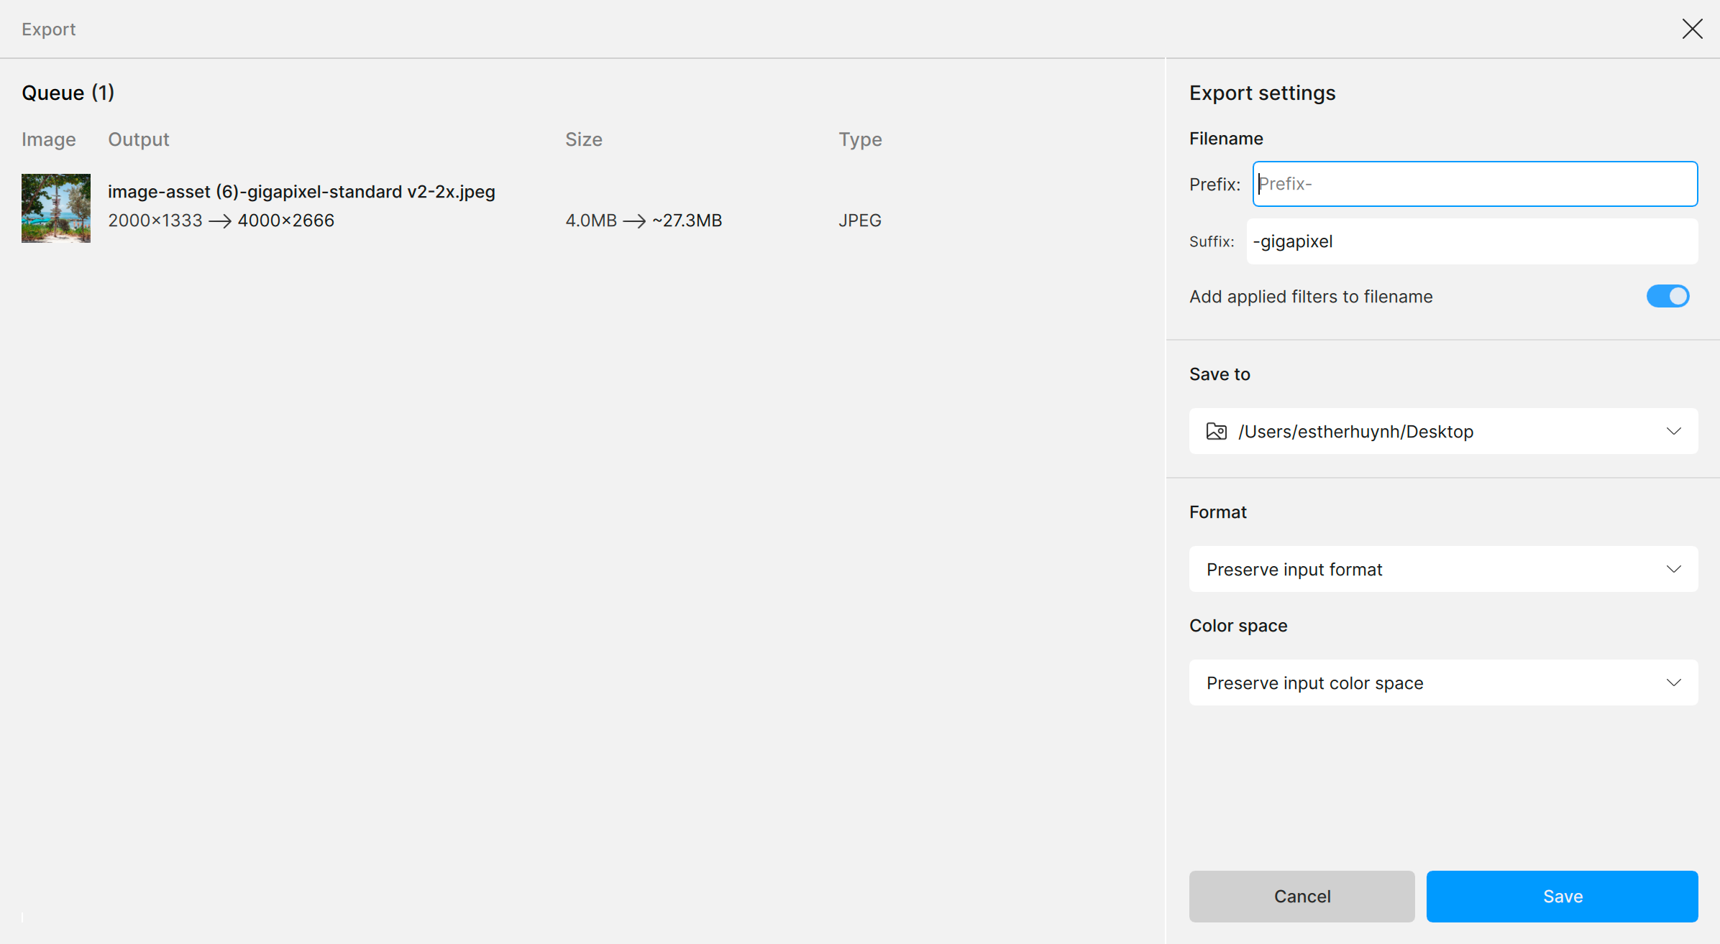The image size is (1720, 944).
Task: Click the beach image thumbnail in queue
Action: (x=56, y=208)
